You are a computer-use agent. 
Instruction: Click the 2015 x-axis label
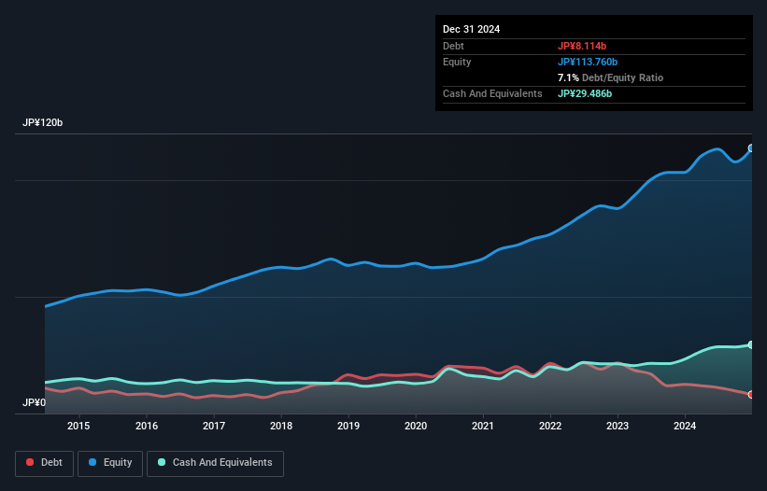point(78,426)
